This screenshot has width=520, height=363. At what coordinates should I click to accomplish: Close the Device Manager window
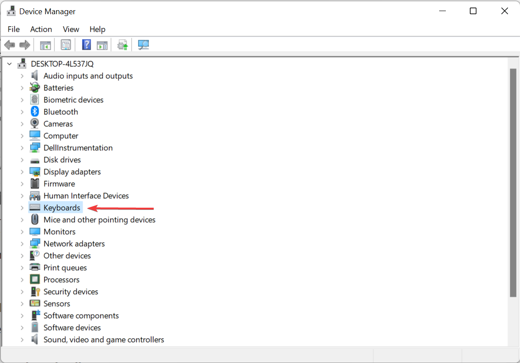click(504, 11)
